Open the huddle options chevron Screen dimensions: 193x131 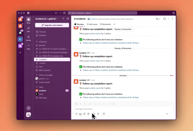tap(168, 19)
